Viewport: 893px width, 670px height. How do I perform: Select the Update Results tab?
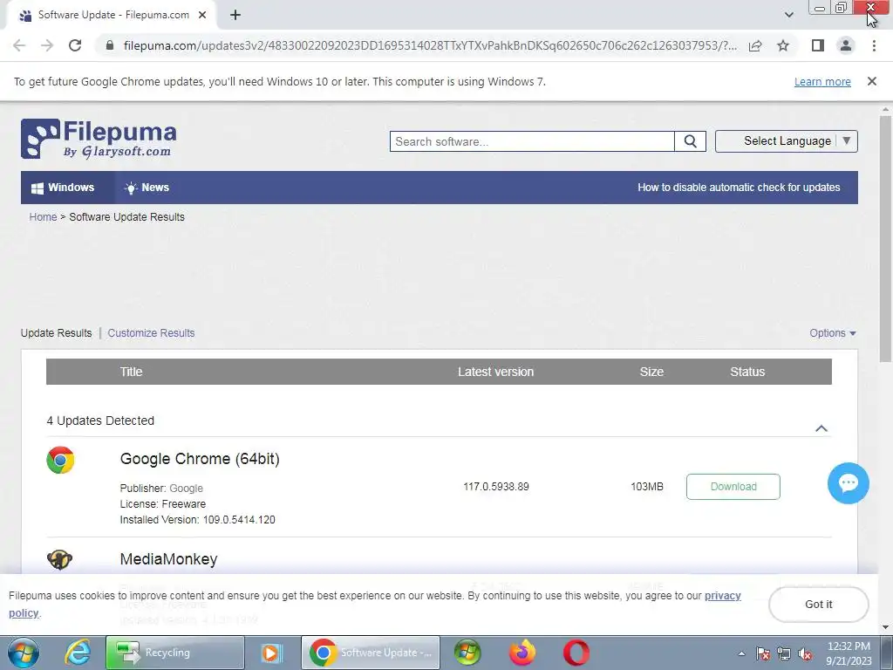(57, 332)
